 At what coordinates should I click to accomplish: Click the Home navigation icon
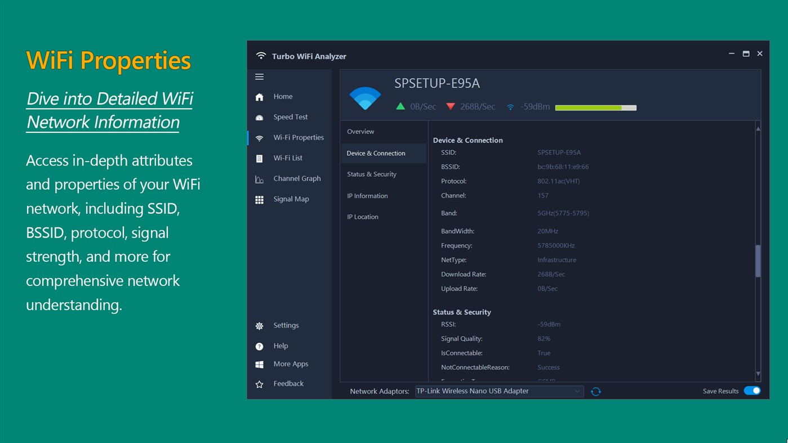click(x=259, y=96)
